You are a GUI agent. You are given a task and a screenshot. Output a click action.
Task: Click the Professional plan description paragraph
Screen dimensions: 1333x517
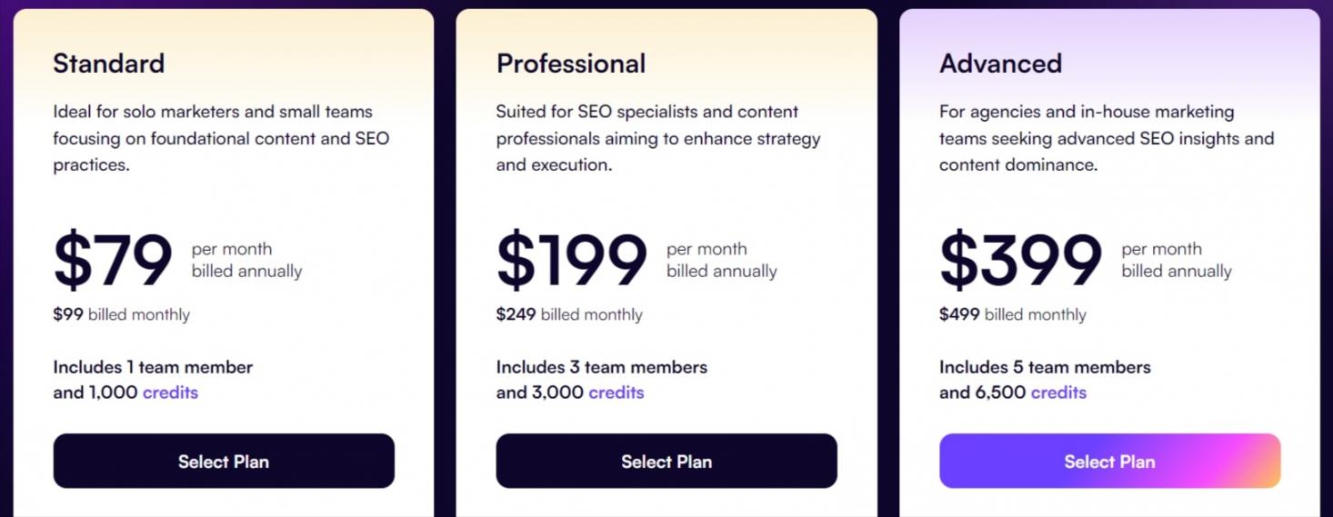(658, 138)
